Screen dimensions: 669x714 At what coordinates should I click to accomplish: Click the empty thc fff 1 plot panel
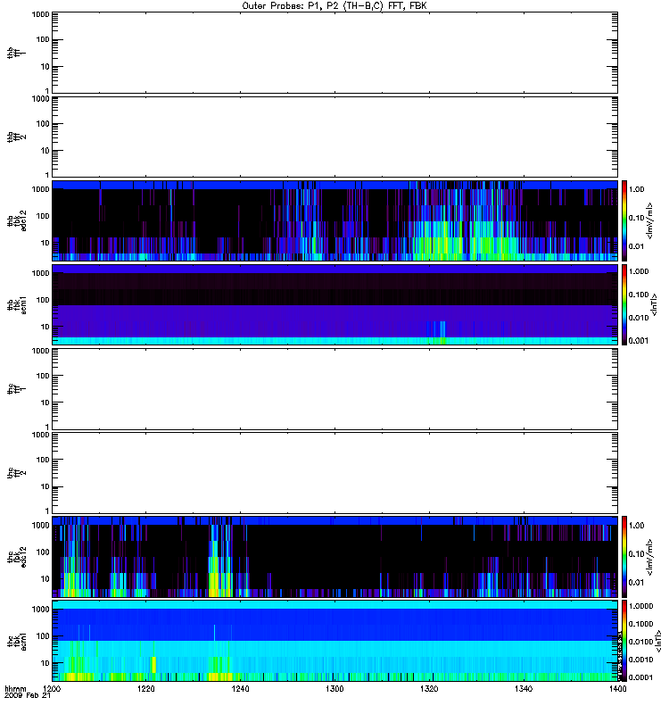pyautogui.click(x=334, y=389)
